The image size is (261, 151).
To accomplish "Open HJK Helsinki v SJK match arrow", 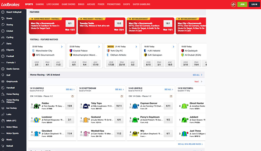I will 174,47.
